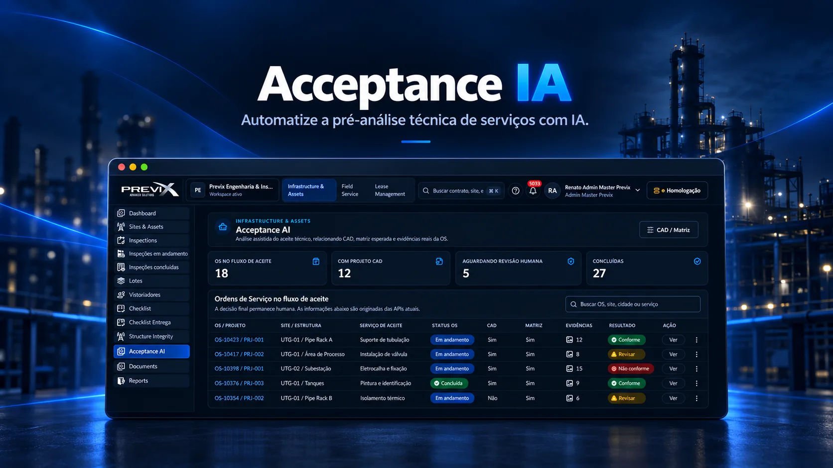Viewport: 833px width, 468px height.
Task: Click evidence image icon in OS-10423 row
Action: point(569,340)
